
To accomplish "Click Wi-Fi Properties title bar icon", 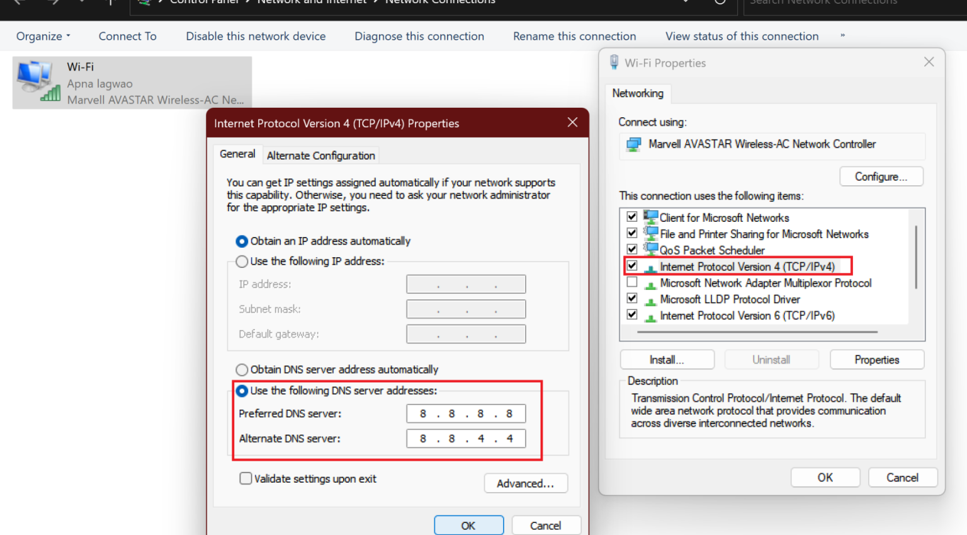I will click(x=614, y=62).
